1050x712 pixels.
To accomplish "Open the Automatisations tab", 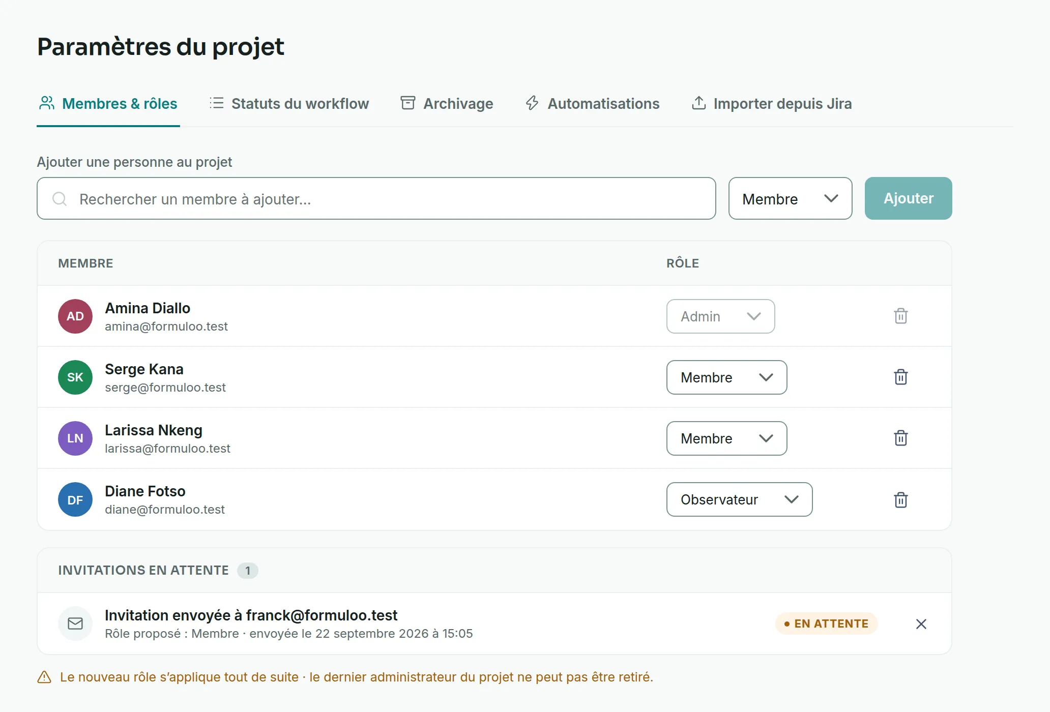I will pos(593,104).
